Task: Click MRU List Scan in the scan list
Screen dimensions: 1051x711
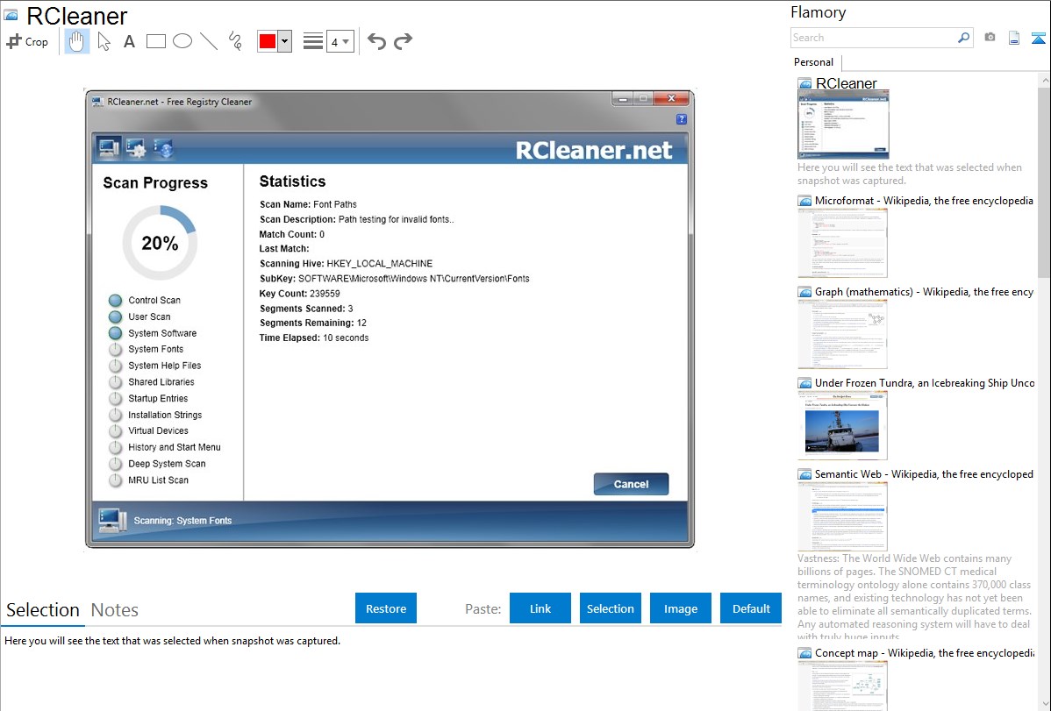Action: [x=158, y=480]
